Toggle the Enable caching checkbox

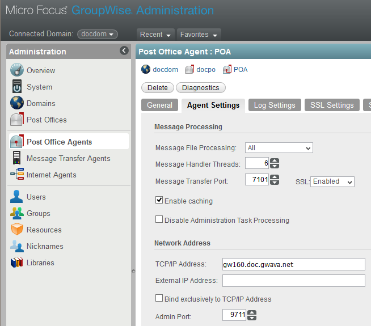159,200
